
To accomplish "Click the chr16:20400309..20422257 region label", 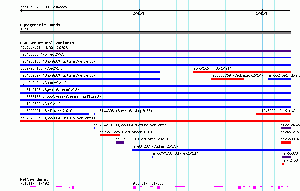I will pyautogui.click(x=44, y=7).
